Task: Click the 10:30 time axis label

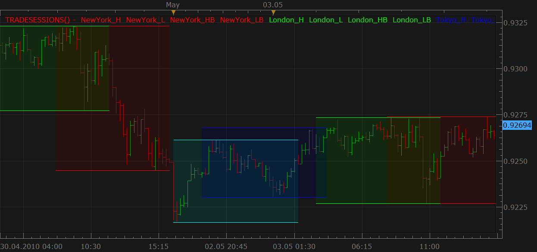Action: click(91, 247)
